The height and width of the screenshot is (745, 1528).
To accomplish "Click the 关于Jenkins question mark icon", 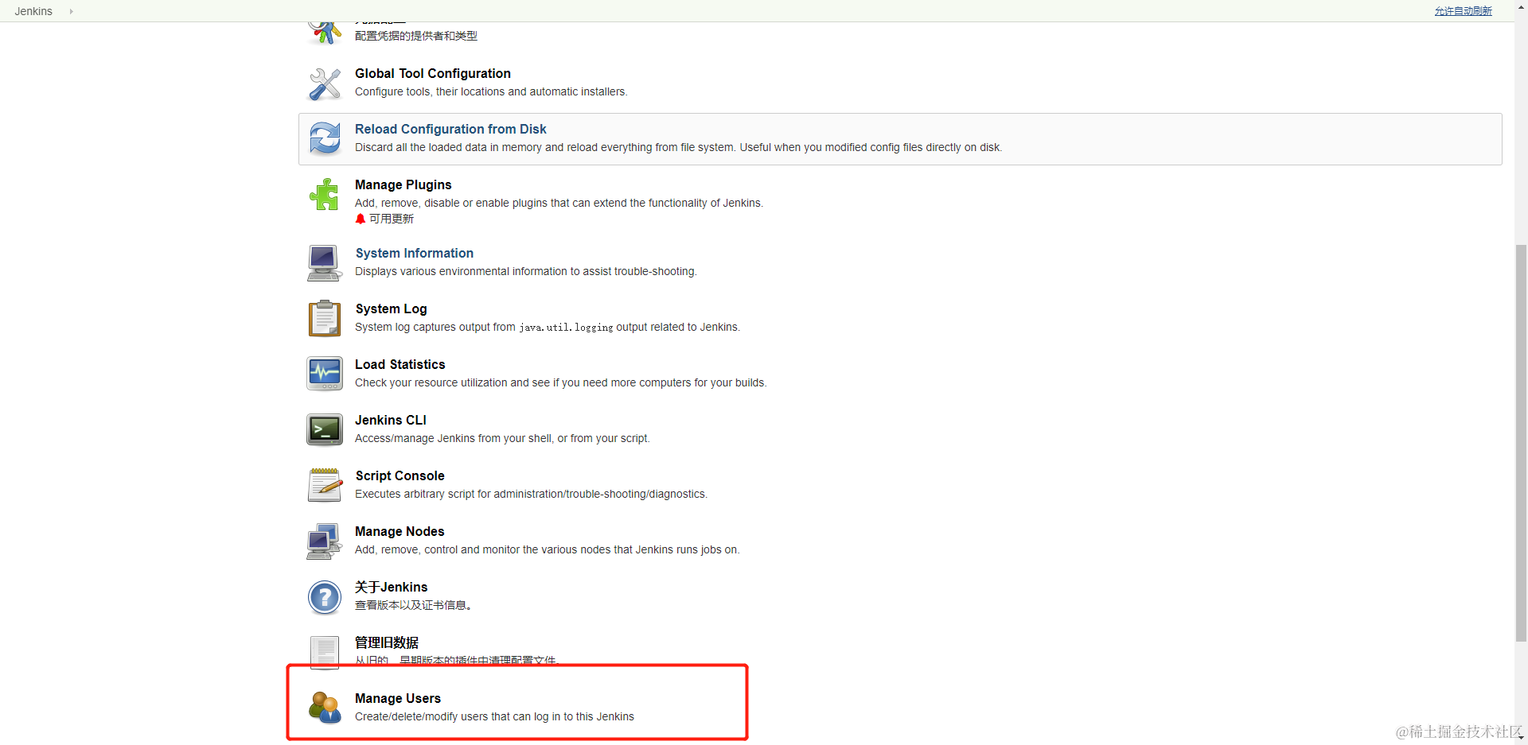I will (x=325, y=597).
